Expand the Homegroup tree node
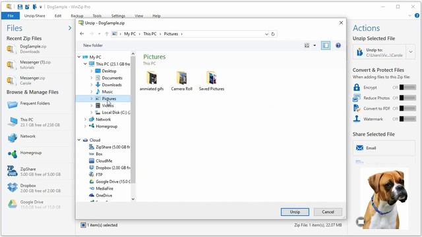The width and height of the screenshot is (422, 237). (x=85, y=126)
